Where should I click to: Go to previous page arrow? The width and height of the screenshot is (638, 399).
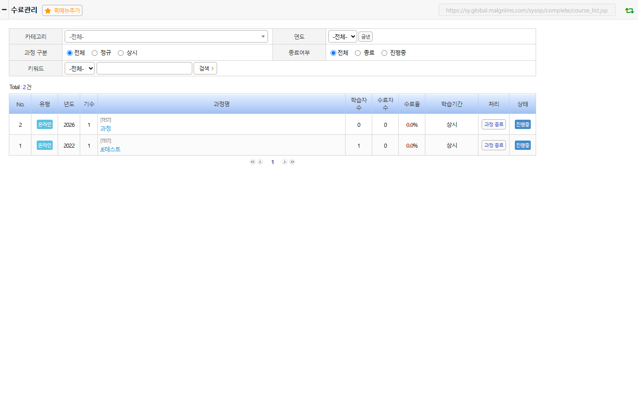[x=261, y=162]
